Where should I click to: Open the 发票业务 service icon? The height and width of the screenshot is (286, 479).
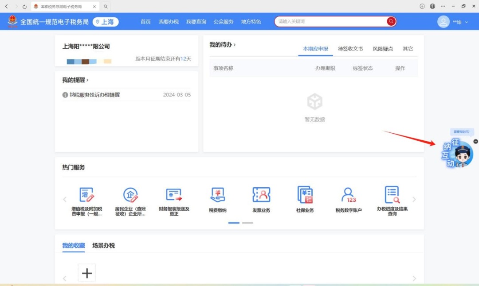(x=261, y=195)
